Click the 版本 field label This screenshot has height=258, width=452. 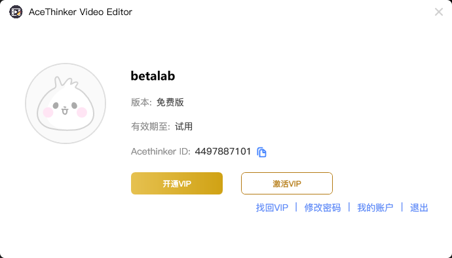click(x=141, y=102)
